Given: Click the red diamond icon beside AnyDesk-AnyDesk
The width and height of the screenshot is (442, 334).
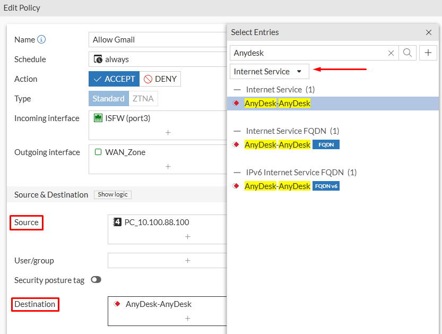Looking at the screenshot, I should coord(235,103).
